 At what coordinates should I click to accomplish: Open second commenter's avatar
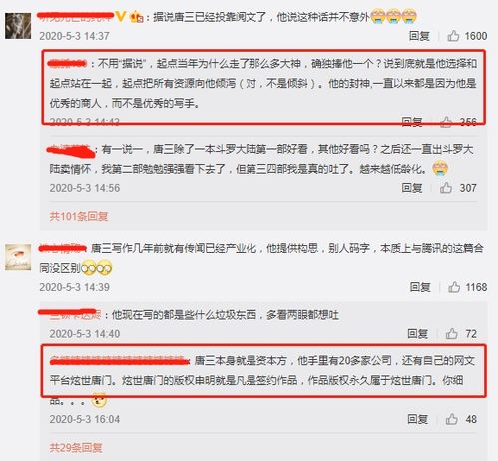[18, 257]
